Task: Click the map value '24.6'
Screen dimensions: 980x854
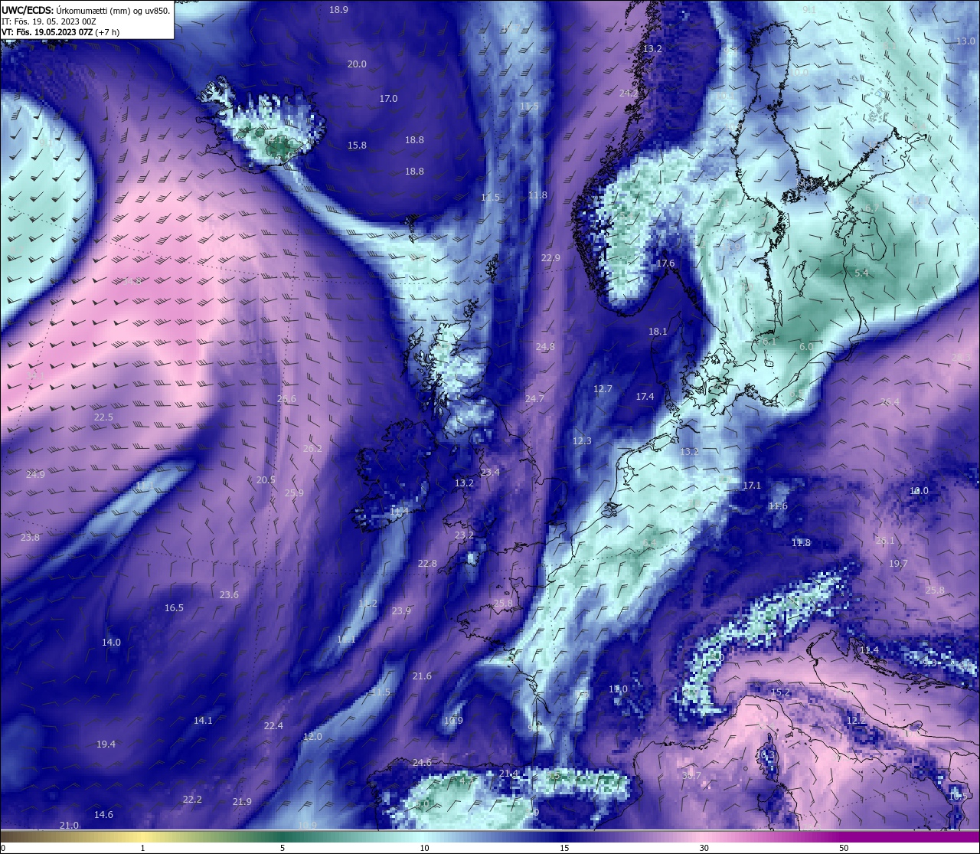Action: [x=422, y=763]
